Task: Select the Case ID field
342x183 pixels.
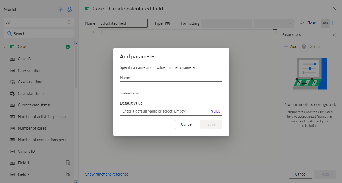Action: click(x=25, y=59)
